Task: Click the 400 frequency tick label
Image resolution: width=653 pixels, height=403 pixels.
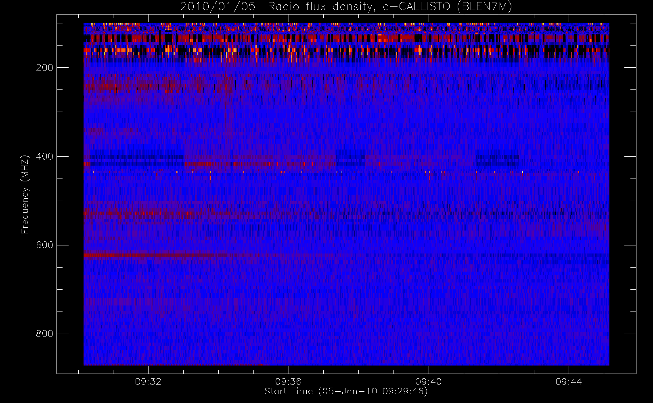Action: [45, 156]
